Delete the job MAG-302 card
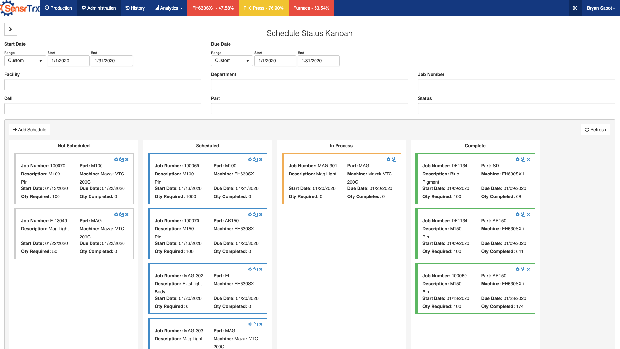The height and width of the screenshot is (349, 620). tap(261, 269)
